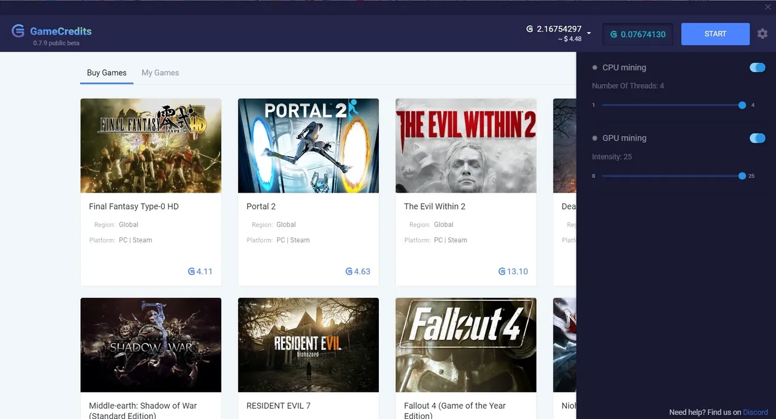
Task: Click the Portal 2 game title text
Action: 261,206
